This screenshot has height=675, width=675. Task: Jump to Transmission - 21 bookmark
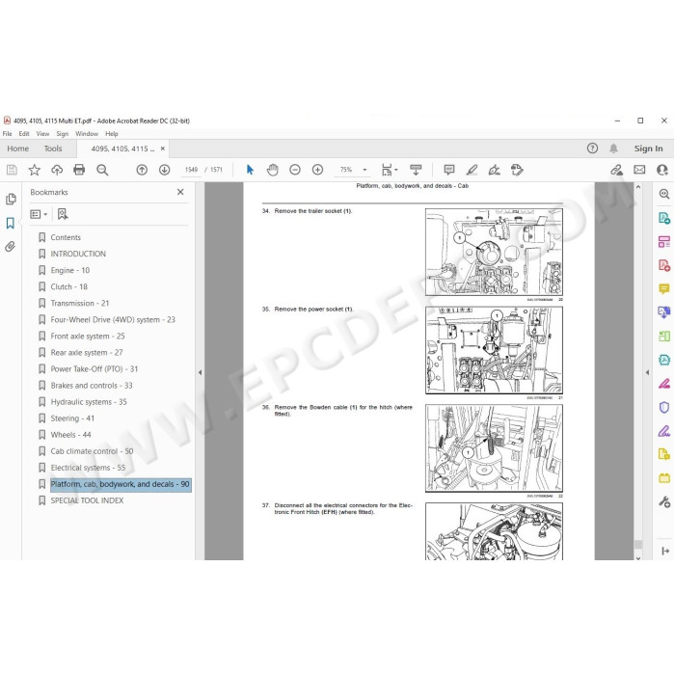coord(80,303)
